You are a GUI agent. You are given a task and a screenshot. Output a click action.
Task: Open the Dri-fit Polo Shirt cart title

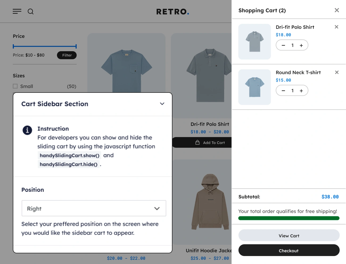tap(295, 27)
